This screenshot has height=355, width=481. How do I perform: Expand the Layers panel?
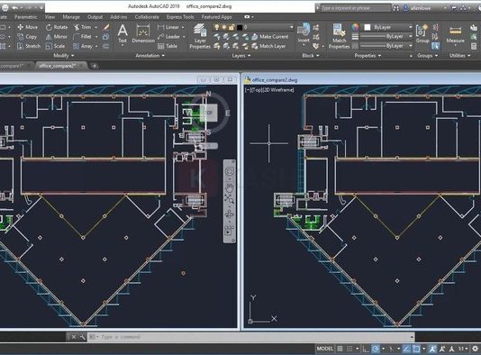tap(240, 56)
